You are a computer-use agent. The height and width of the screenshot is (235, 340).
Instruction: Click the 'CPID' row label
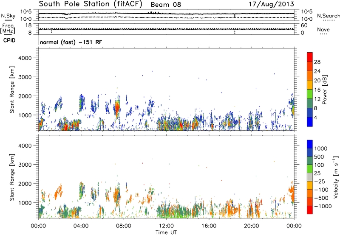point(9,40)
